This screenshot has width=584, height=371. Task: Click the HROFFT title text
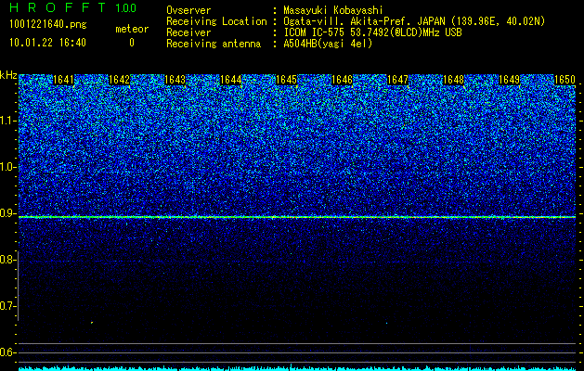point(58,7)
